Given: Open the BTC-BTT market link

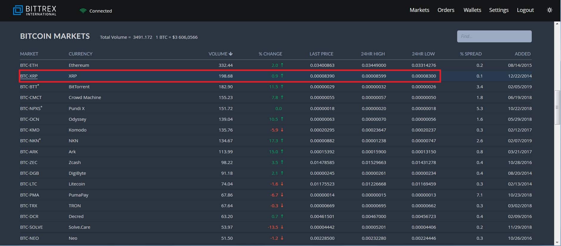Looking at the screenshot, I should coord(29,87).
